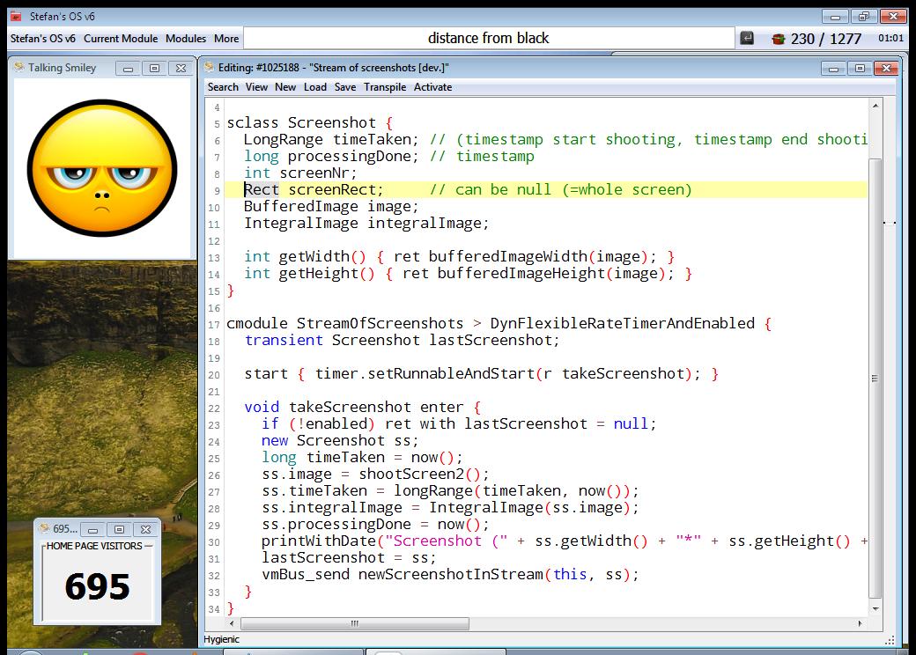Click the enter arrow icon beside the search bar
Viewport: 916px width, 655px height.
(x=747, y=38)
